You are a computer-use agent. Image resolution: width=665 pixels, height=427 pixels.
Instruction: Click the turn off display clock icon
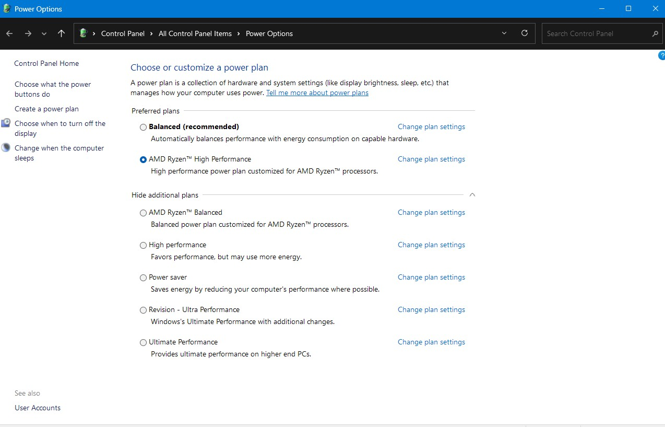pos(6,123)
